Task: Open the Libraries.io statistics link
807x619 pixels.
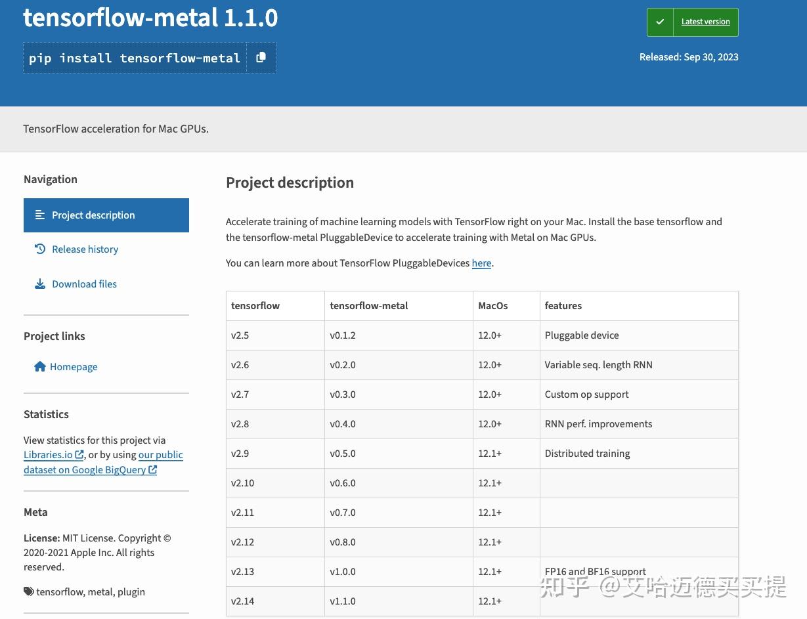Action: tap(49, 454)
